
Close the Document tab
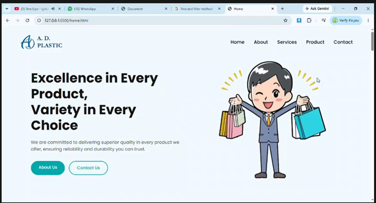coord(166,9)
